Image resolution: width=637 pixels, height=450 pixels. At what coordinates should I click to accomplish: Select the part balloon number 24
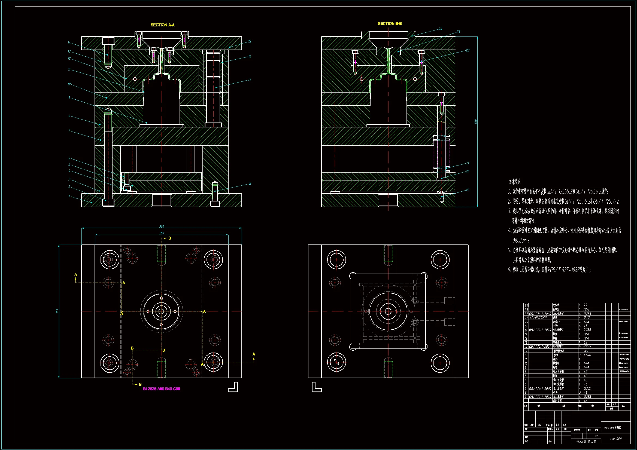[440, 29]
